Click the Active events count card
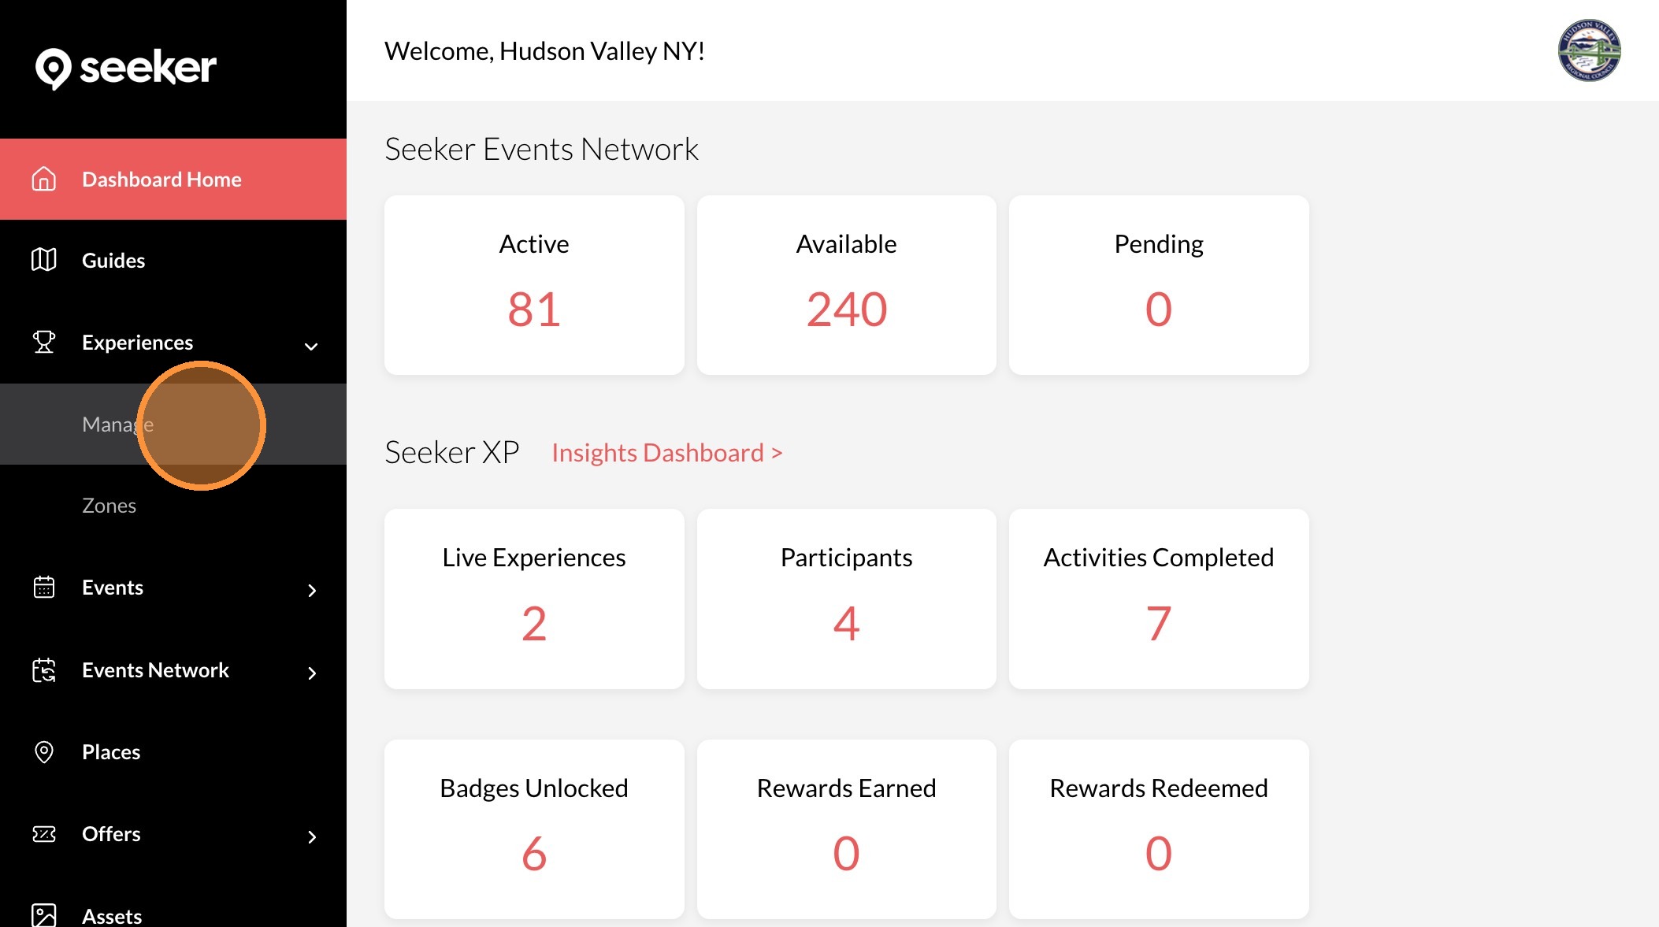 point(534,285)
